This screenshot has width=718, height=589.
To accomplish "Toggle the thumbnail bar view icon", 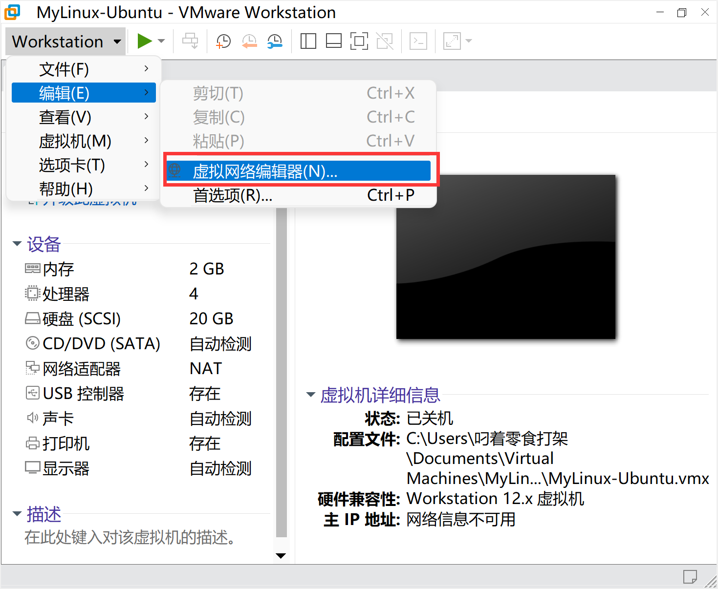I will point(333,41).
